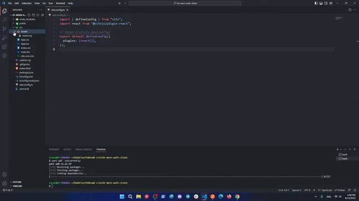Toggle the bottom panel layout icon
The width and height of the screenshot is (359, 201).
coord(321,3)
